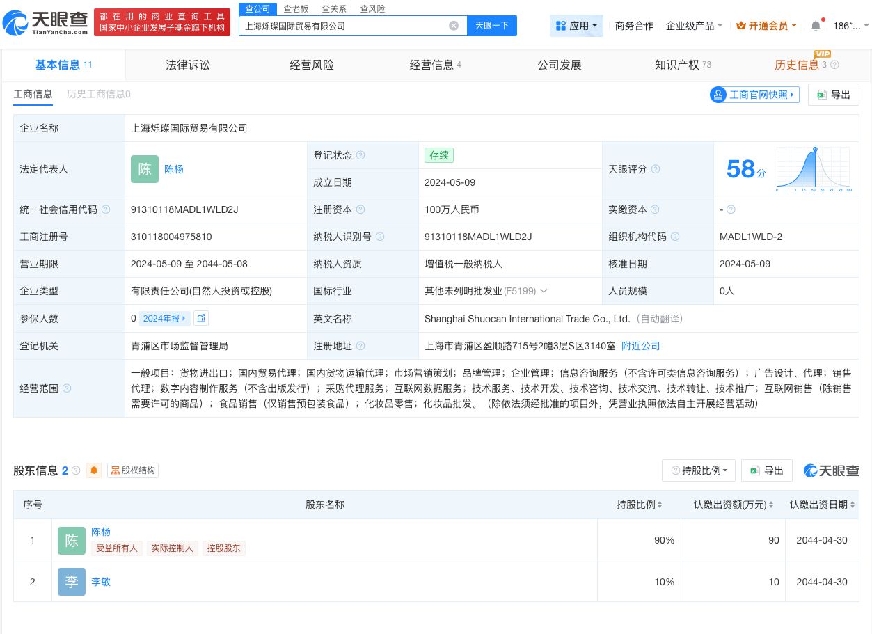Viewport: 872px width, 634px height.
Task: Clear the search box with the x icon
Action: pyautogui.click(x=454, y=25)
